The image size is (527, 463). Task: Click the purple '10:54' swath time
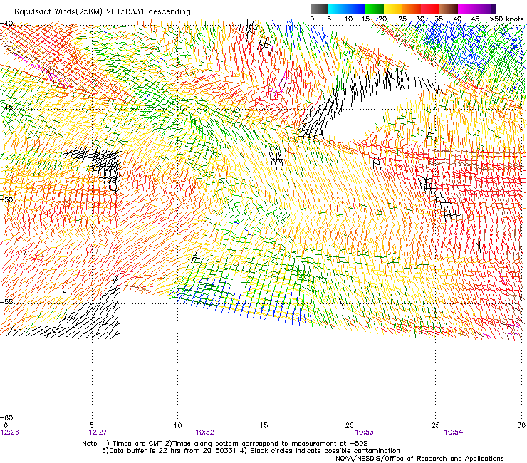pyautogui.click(x=454, y=432)
